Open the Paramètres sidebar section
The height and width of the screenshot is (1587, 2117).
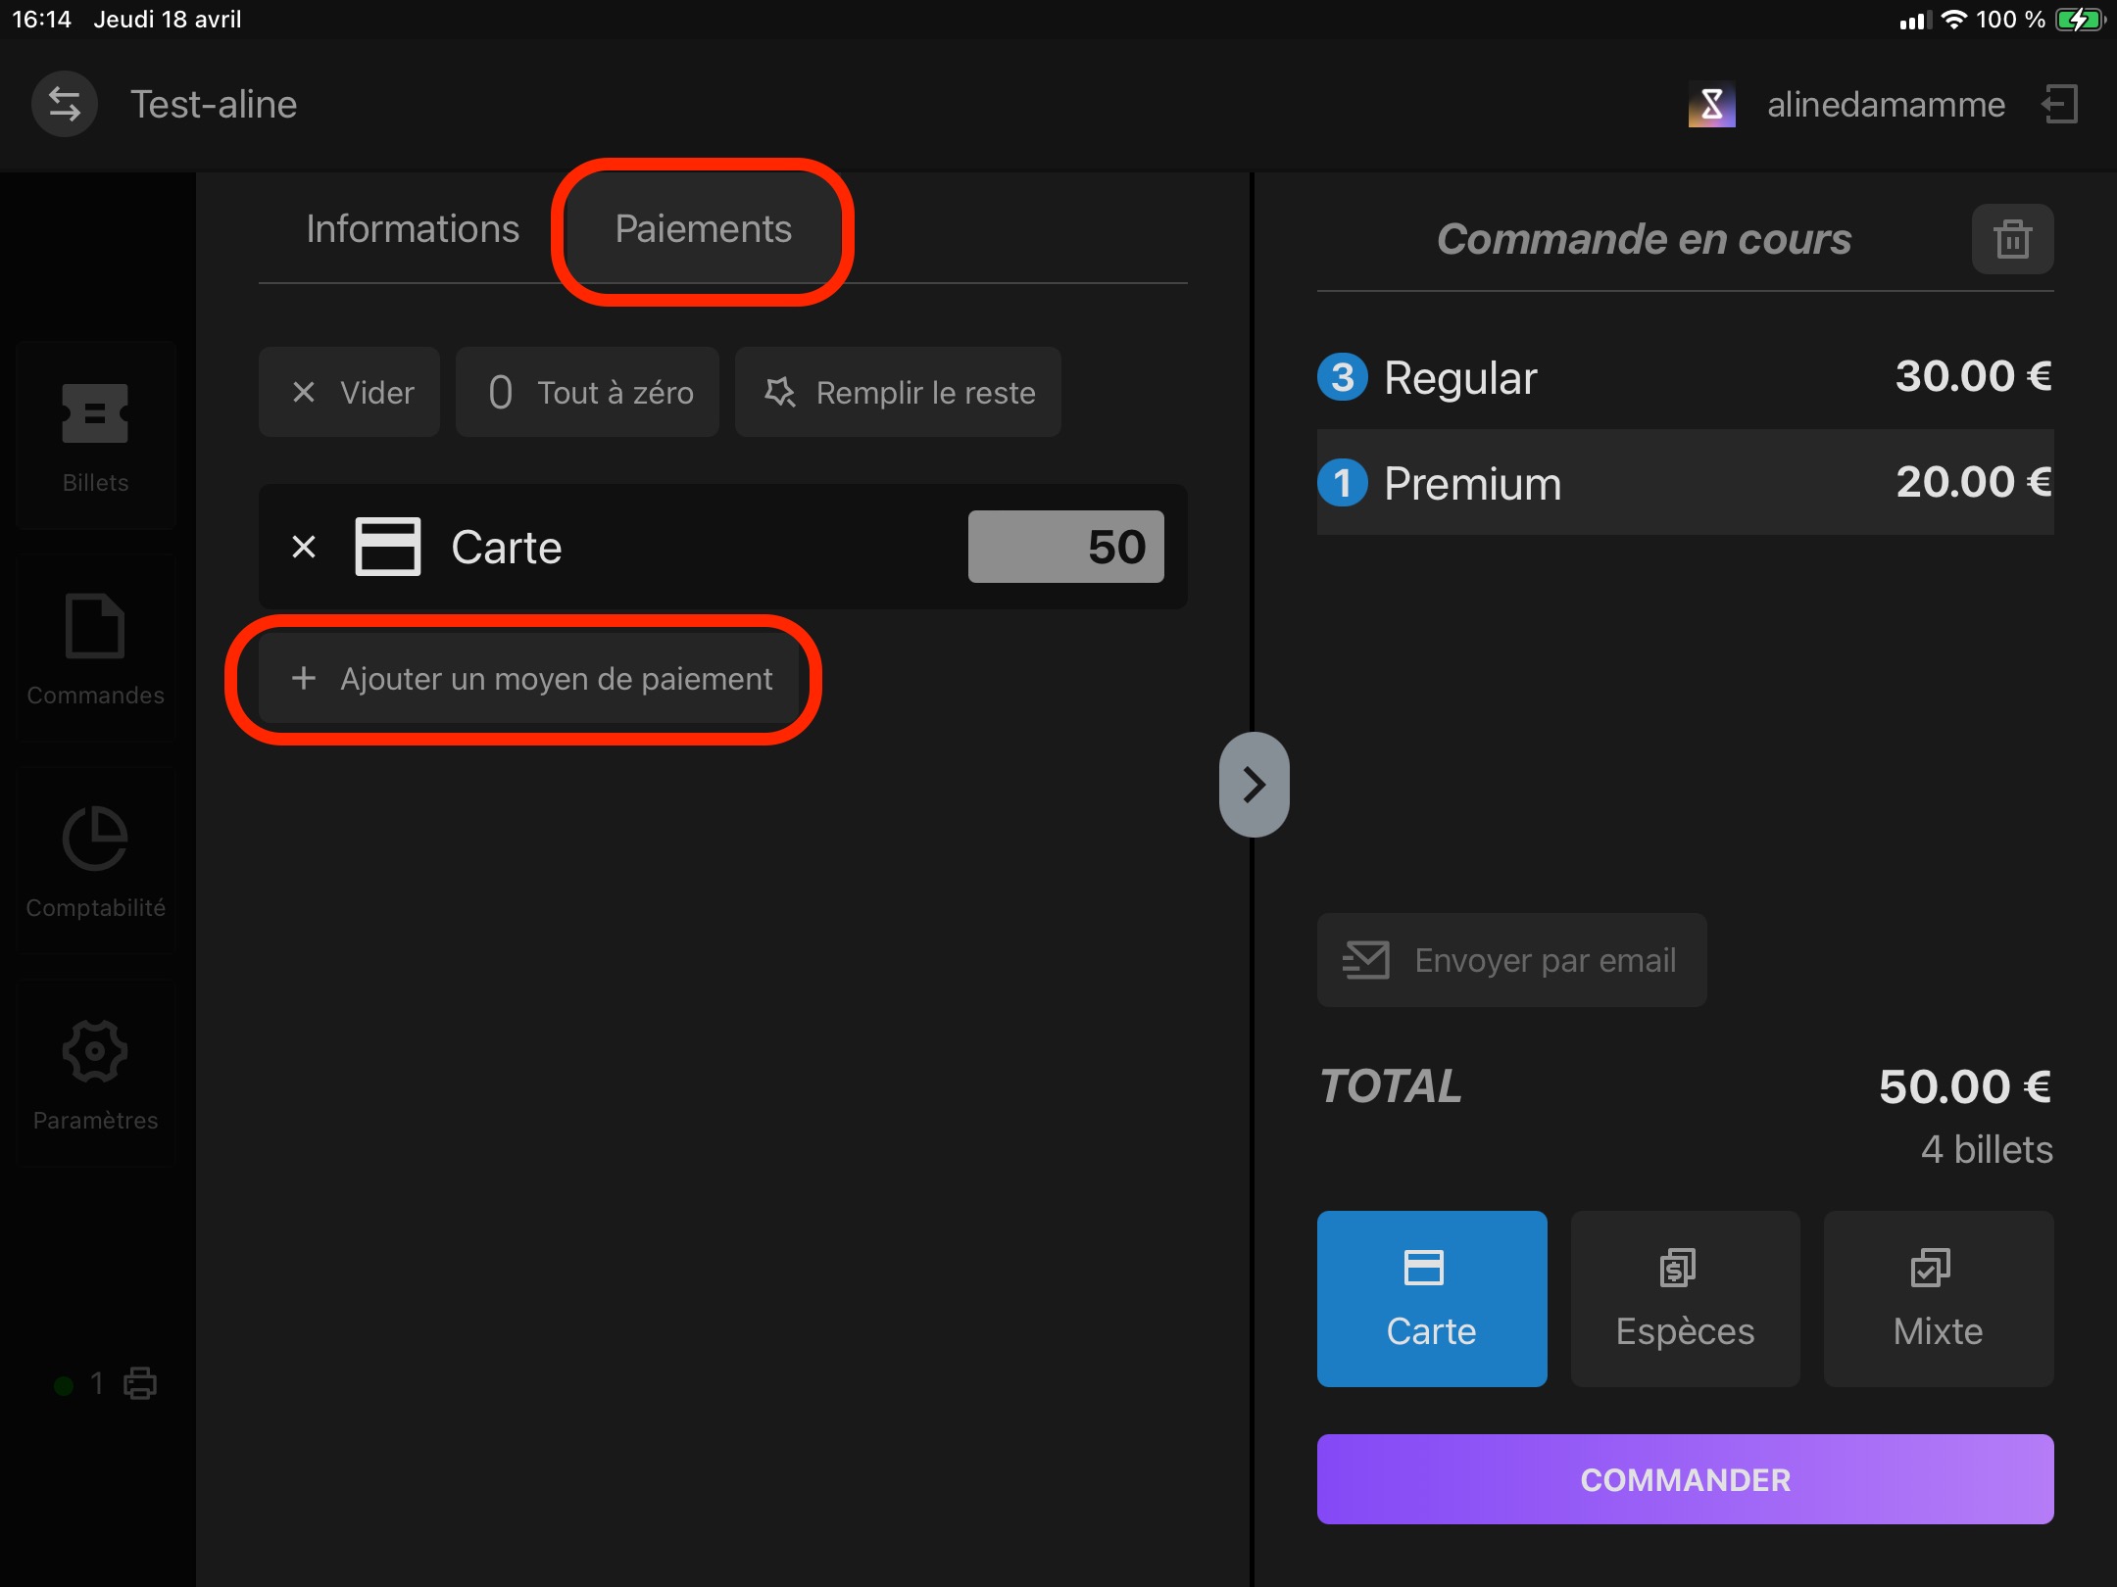(x=96, y=1074)
